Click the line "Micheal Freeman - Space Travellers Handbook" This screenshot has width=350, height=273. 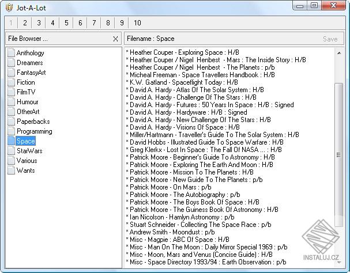pos(200,75)
